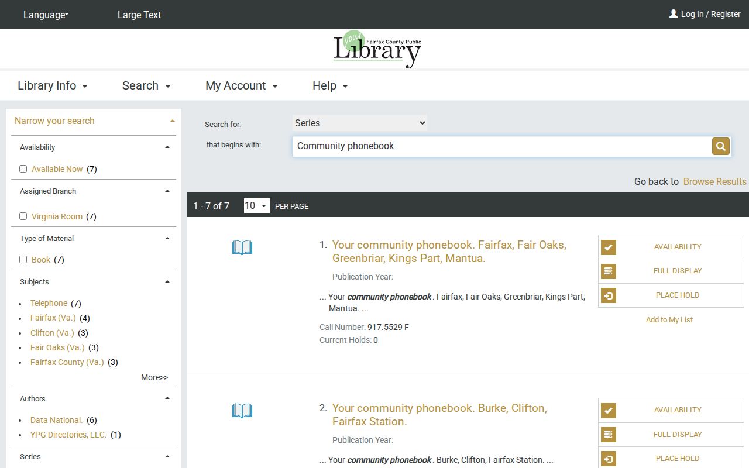Screen dimensions: 749x468
Task: Filter by Telephone subject
Action: pyautogui.click(x=49, y=303)
